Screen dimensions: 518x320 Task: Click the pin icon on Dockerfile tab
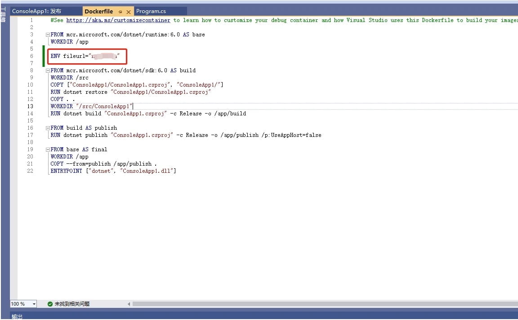pyautogui.click(x=120, y=12)
